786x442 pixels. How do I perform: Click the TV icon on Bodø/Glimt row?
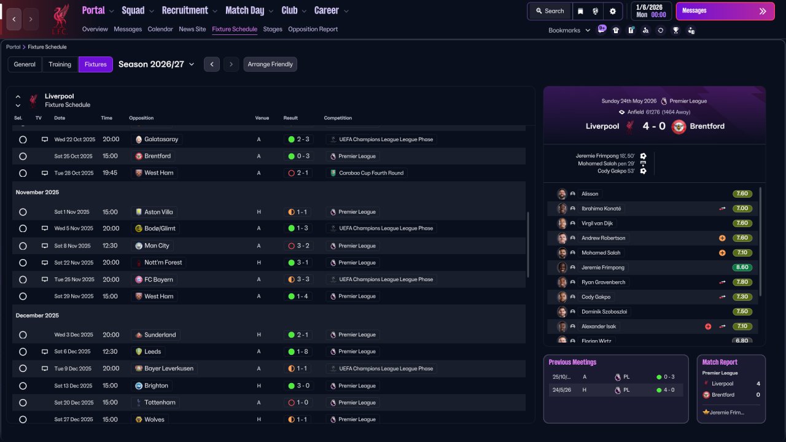click(x=45, y=228)
